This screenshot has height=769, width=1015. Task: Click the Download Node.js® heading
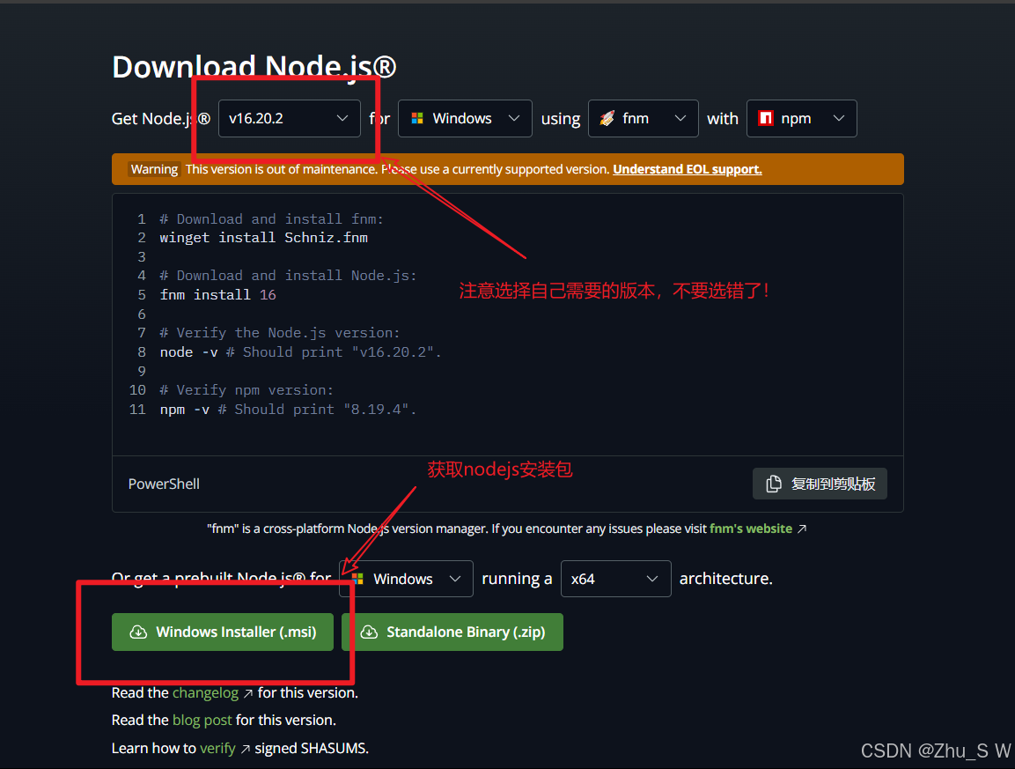254,67
